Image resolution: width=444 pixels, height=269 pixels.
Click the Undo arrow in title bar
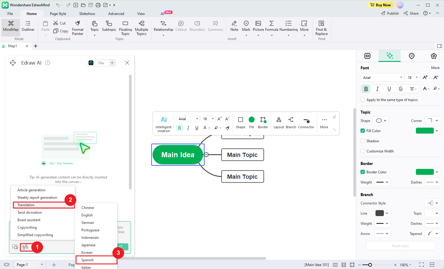(58, 5)
